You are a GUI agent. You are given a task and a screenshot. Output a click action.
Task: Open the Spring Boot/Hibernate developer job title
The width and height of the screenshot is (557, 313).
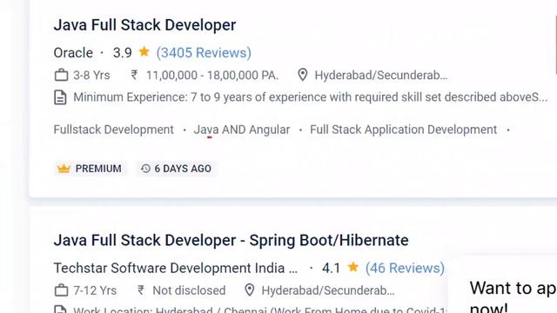pos(231,240)
